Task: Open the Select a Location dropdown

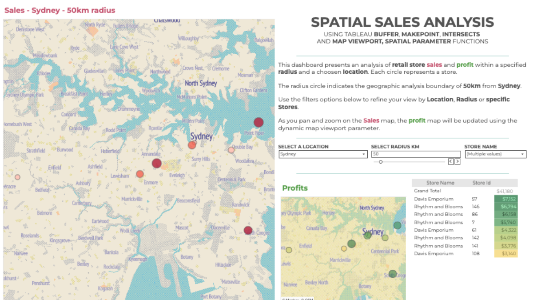Action: pyautogui.click(x=323, y=154)
